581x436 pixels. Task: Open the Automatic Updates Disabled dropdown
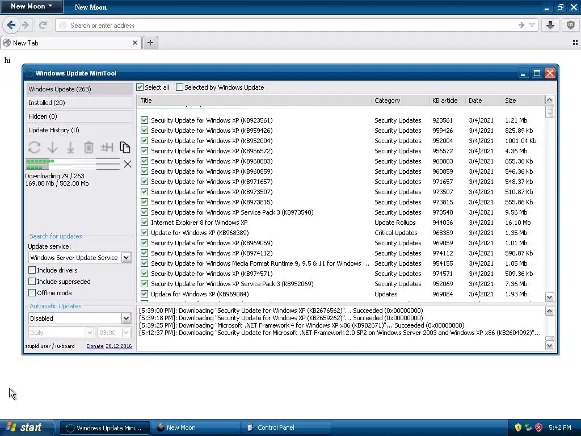tap(126, 318)
